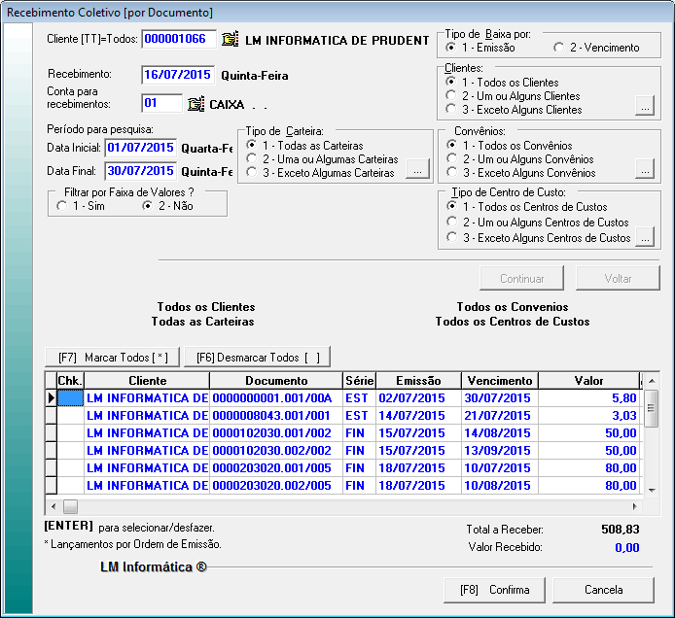Click the account lookup icon next to CAIXA
Viewport: 675px width, 618px height.
(x=195, y=104)
